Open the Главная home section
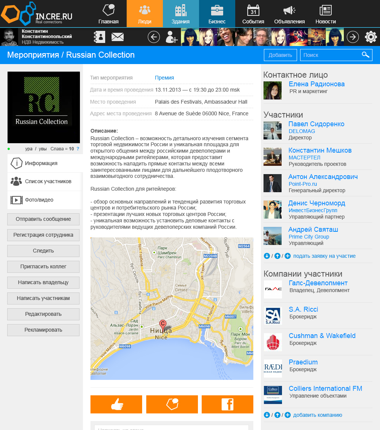The width and height of the screenshot is (380, 430). tap(108, 14)
